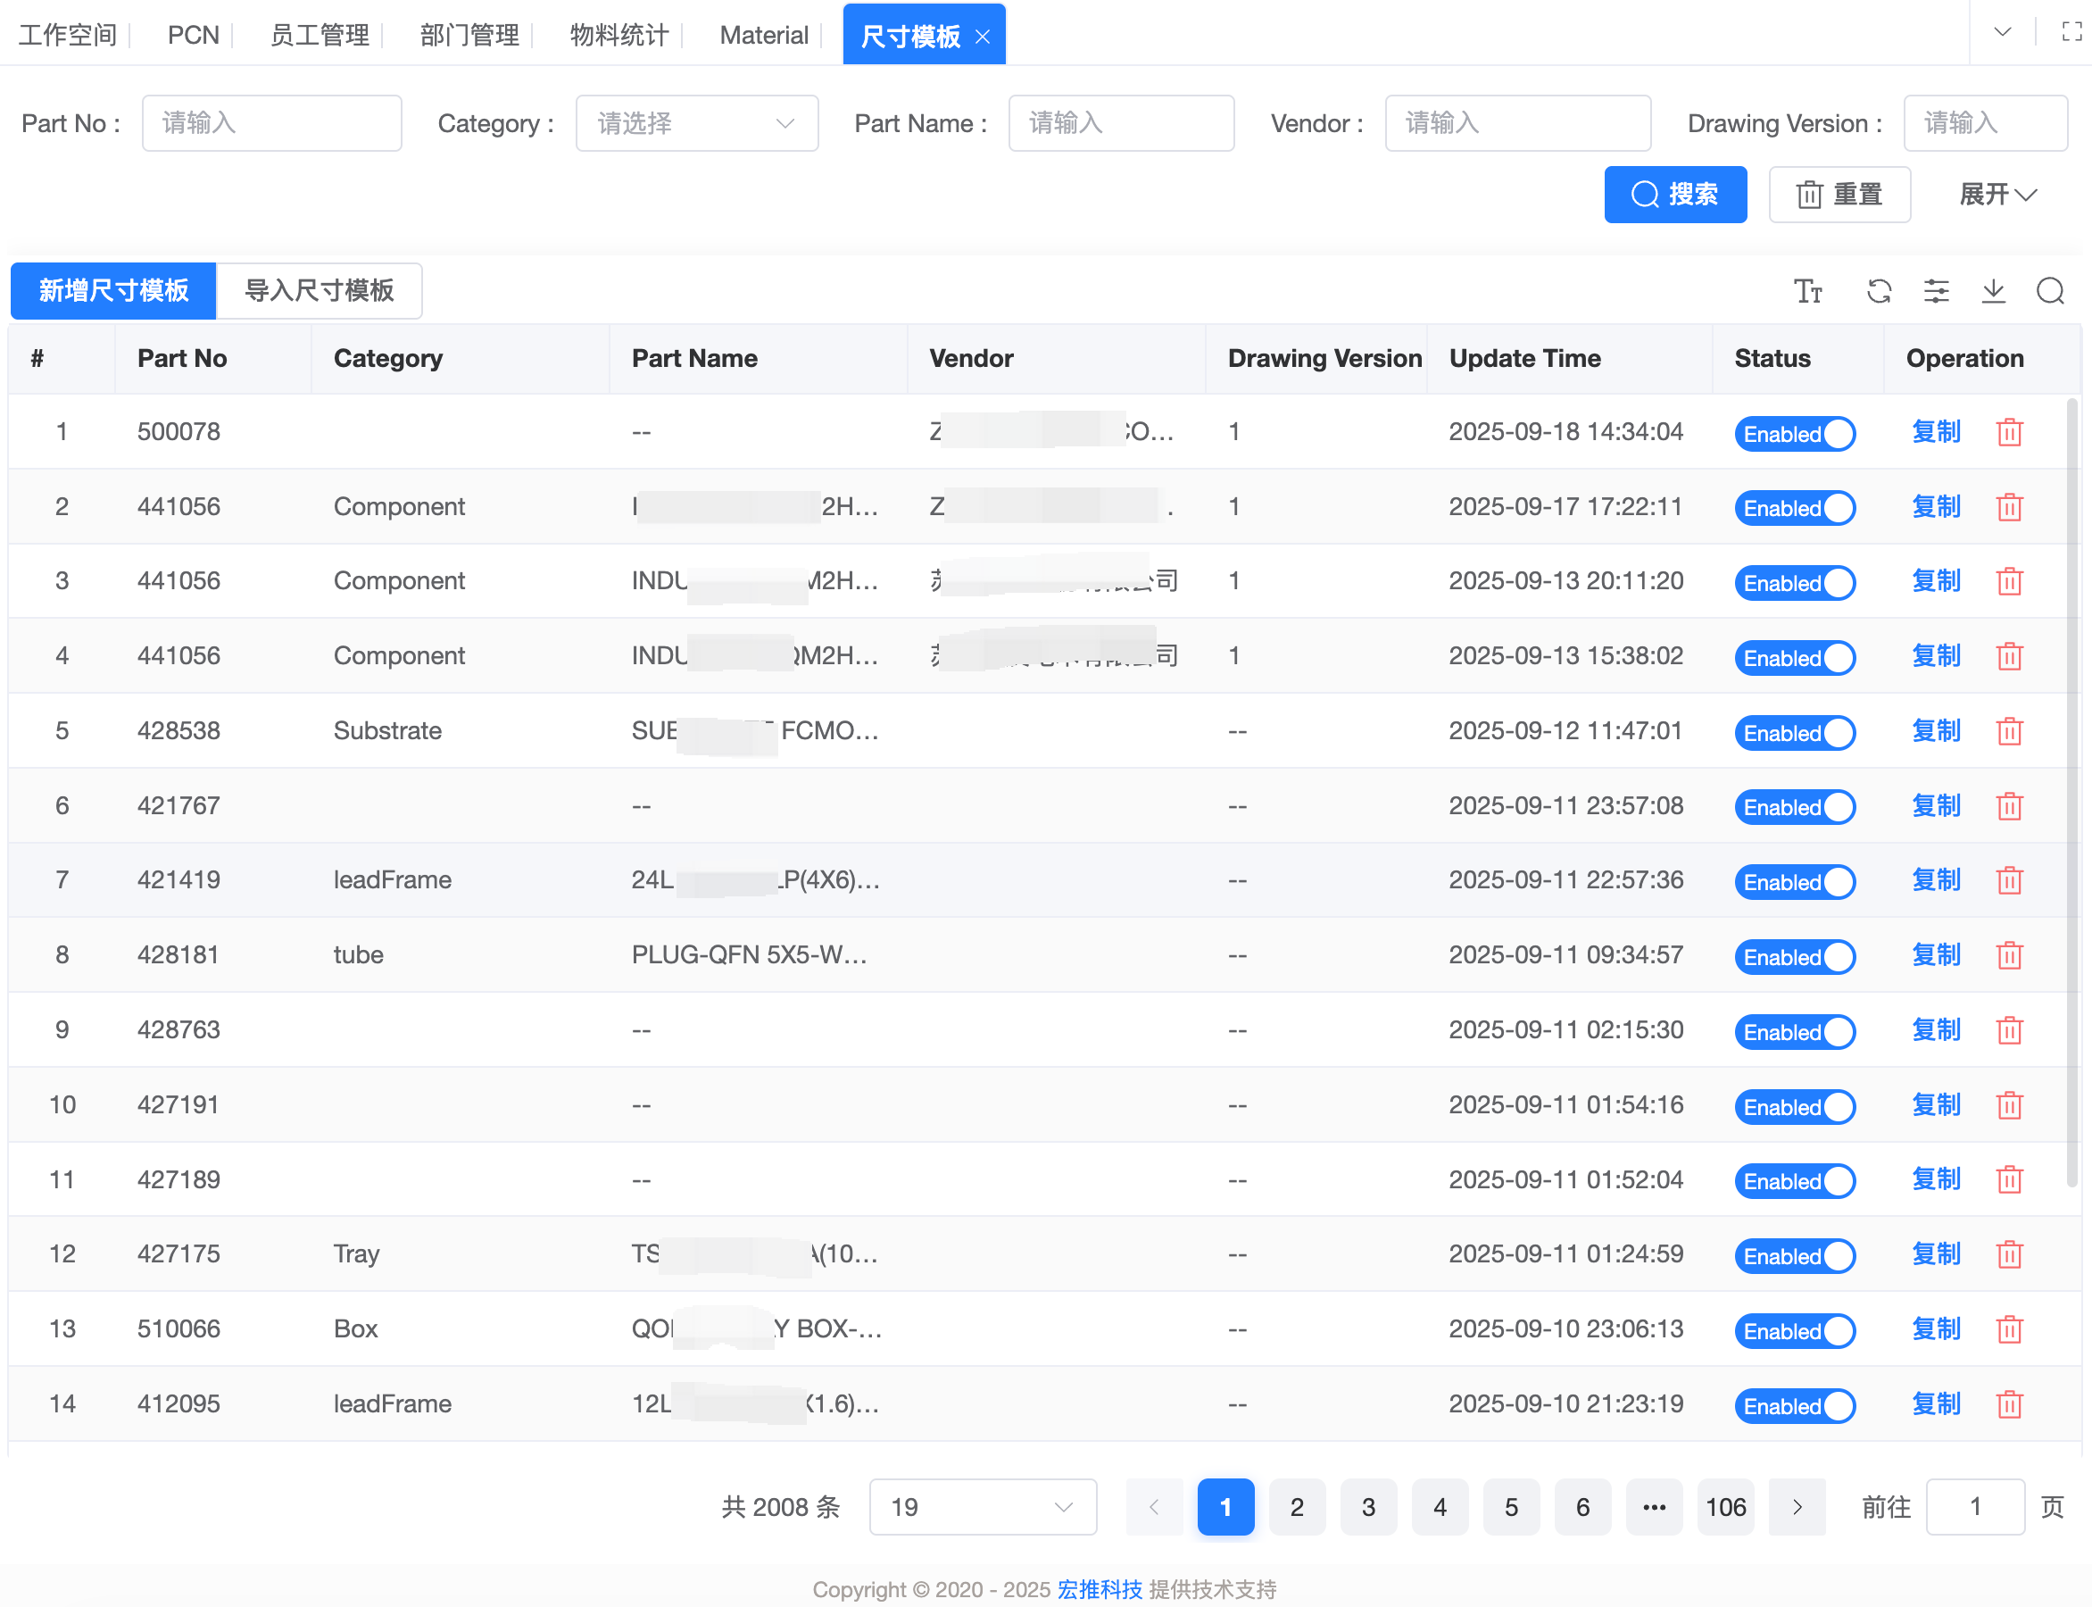Image resolution: width=2092 pixels, height=1607 pixels.
Task: Open the column settings icon
Action: [1936, 291]
